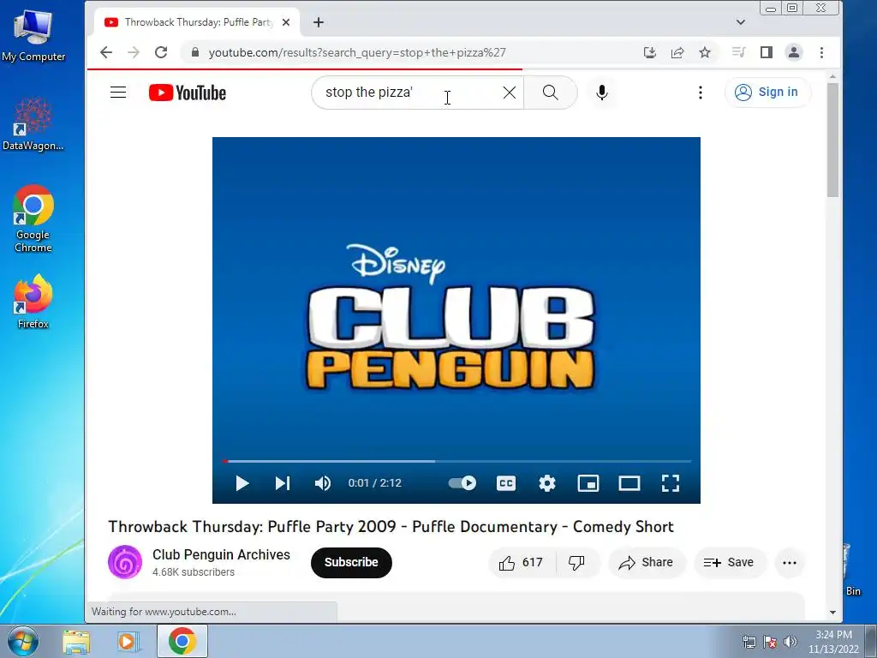Reload the page
Viewport: 877px width, 658px height.
pyautogui.click(x=161, y=52)
